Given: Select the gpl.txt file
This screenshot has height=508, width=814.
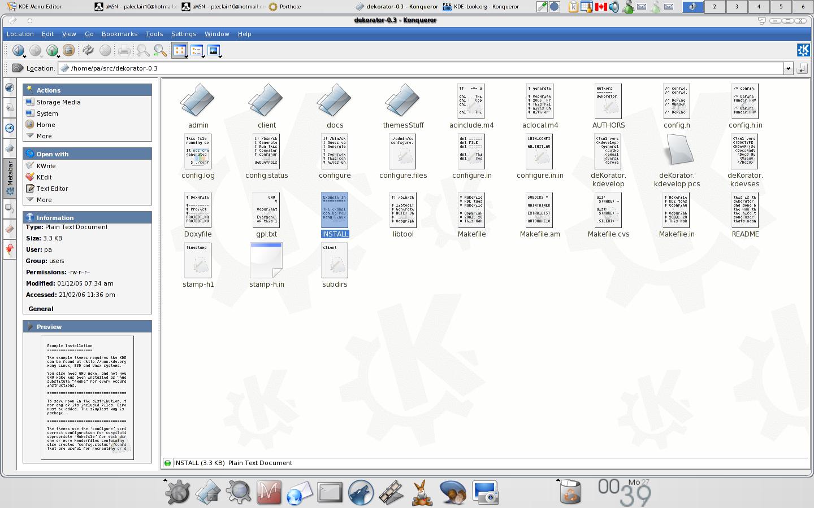Looking at the screenshot, I should point(266,215).
